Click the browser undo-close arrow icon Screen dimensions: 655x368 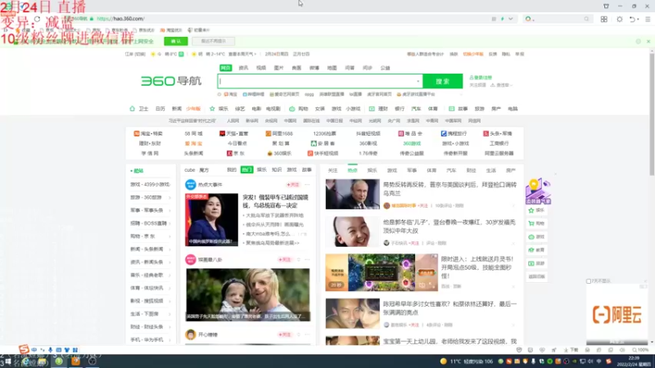coord(632,19)
